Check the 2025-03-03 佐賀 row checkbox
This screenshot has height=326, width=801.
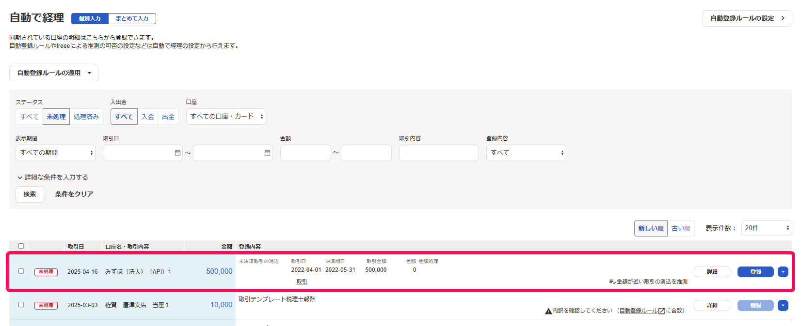pyautogui.click(x=21, y=305)
